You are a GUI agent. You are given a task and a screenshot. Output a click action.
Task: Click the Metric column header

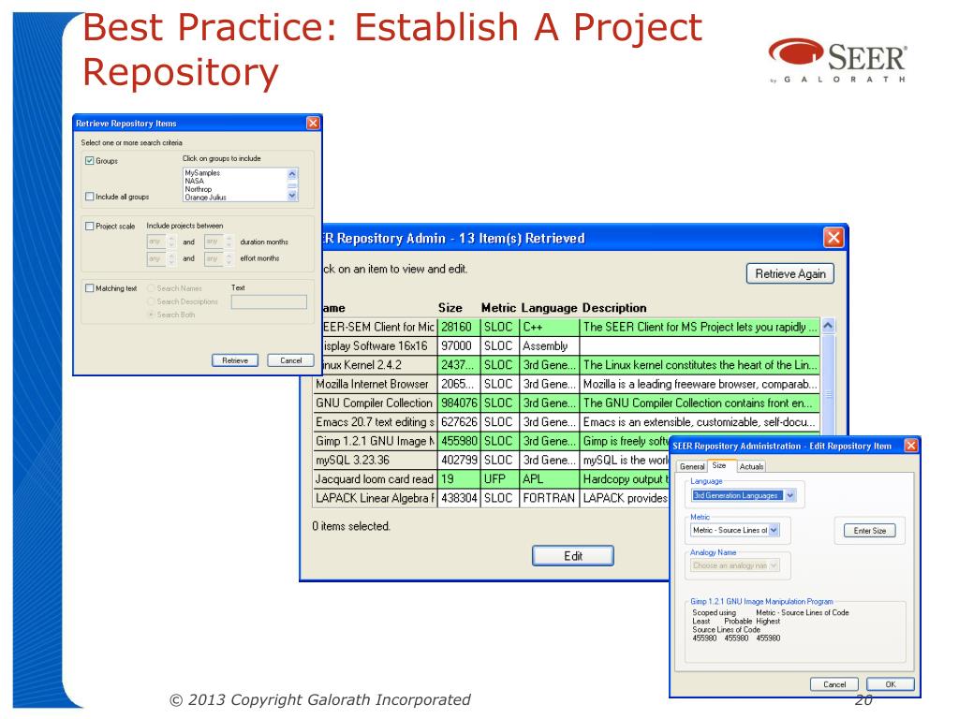pyautogui.click(x=498, y=307)
